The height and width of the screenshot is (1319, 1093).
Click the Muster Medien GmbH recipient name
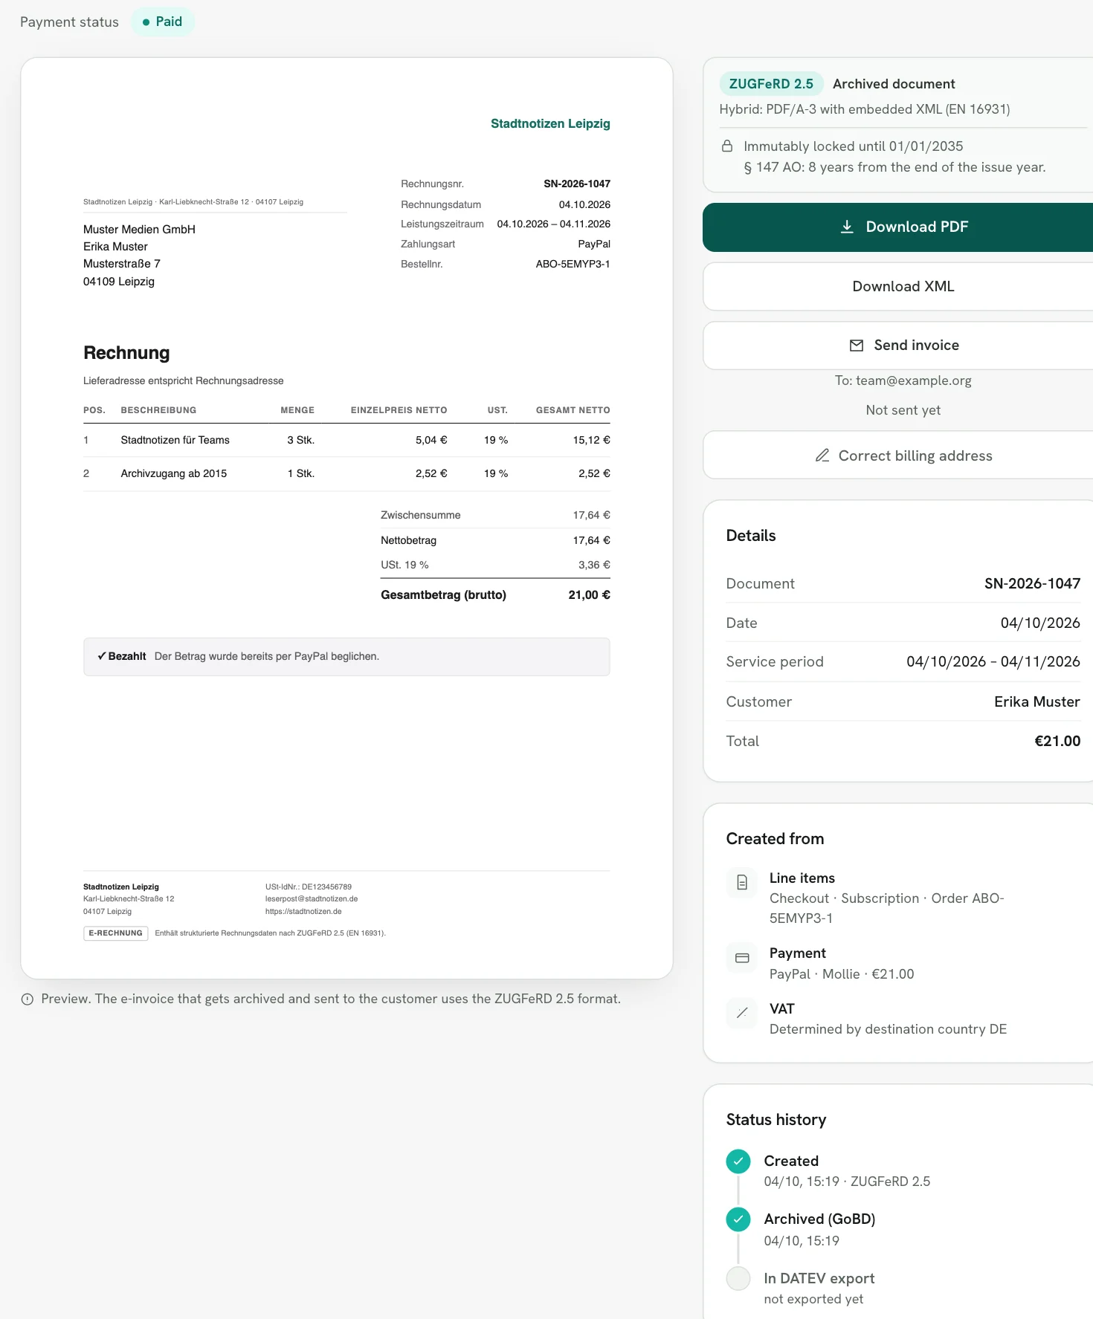pos(139,230)
